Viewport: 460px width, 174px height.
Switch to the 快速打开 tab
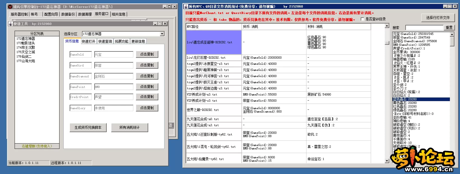click(89, 41)
